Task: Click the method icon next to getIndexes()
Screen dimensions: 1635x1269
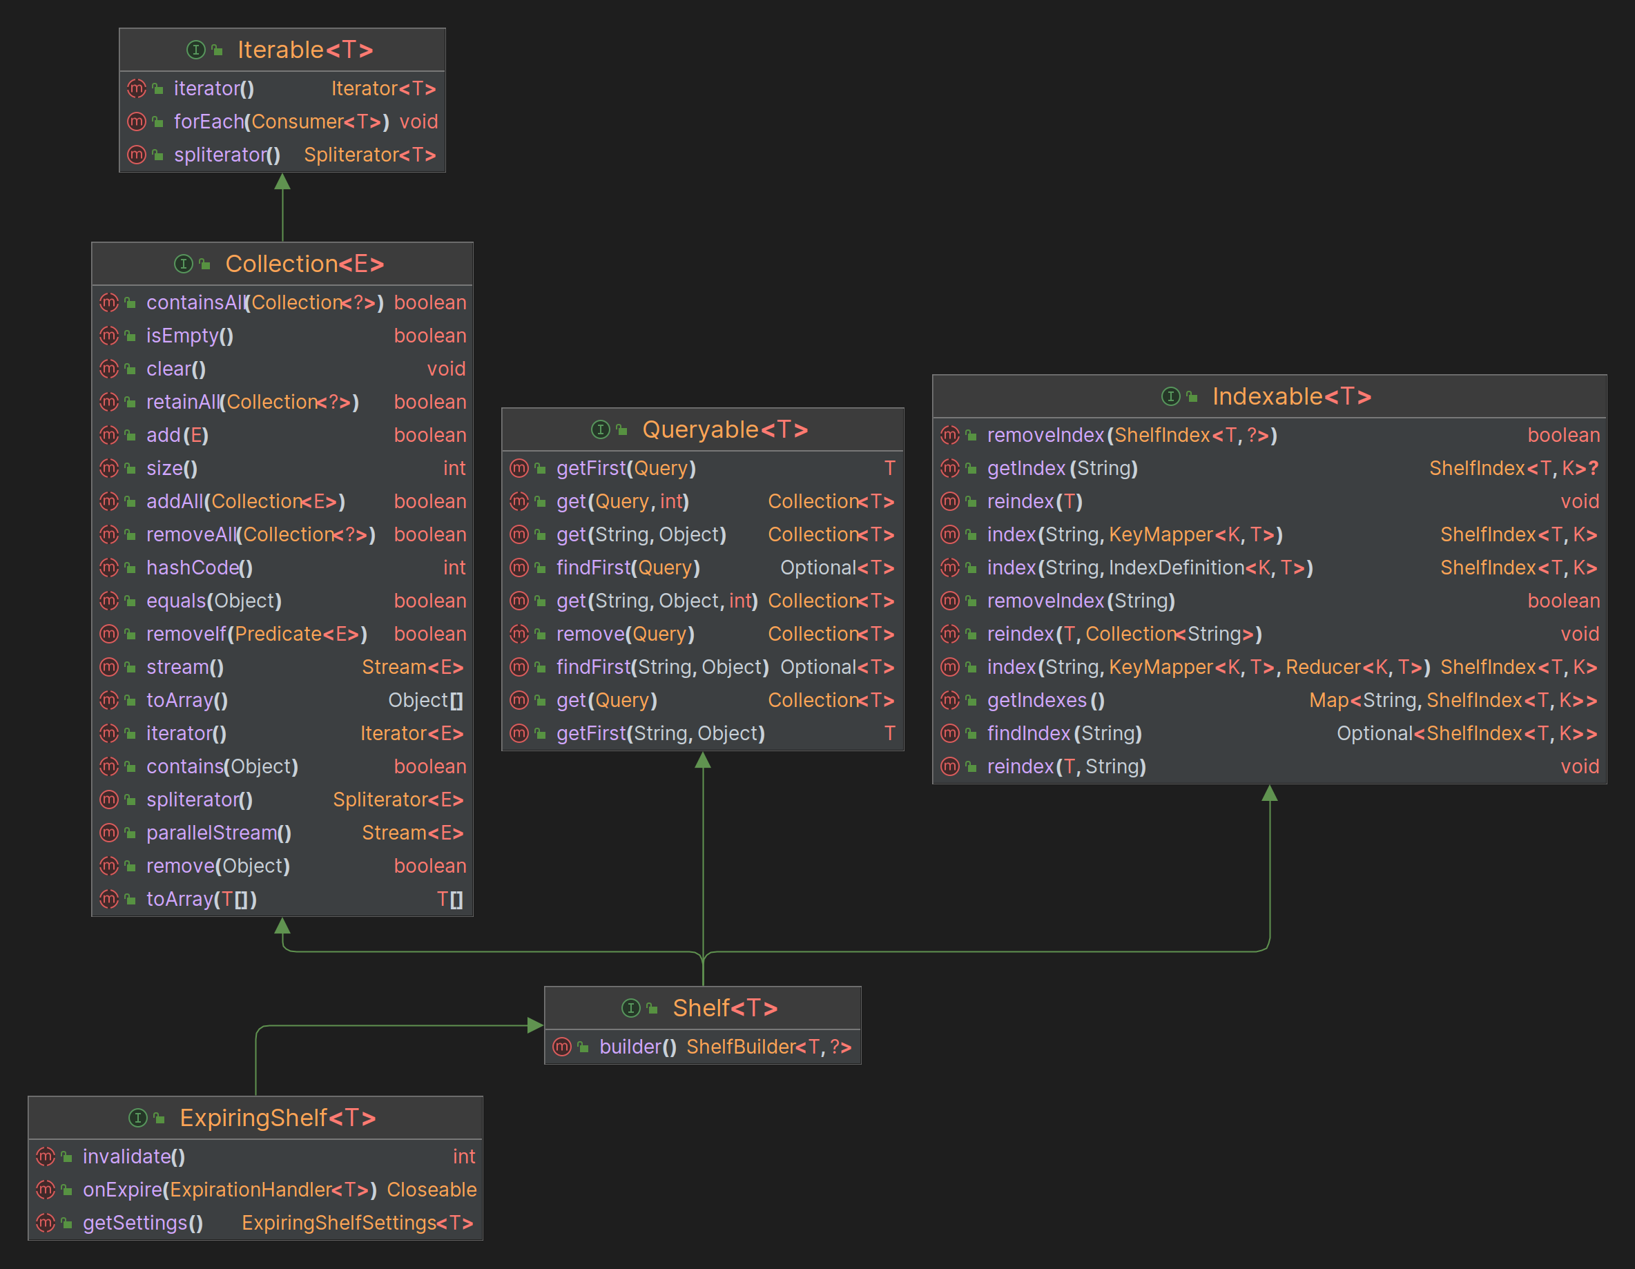Action: pyautogui.click(x=950, y=701)
